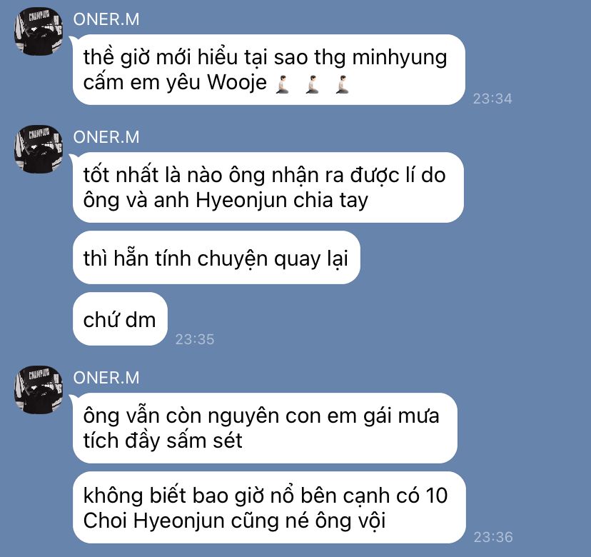Tap the bubble starting 'tốt nhất là nào ông'
Screen dimensions: 591x557
click(x=268, y=187)
